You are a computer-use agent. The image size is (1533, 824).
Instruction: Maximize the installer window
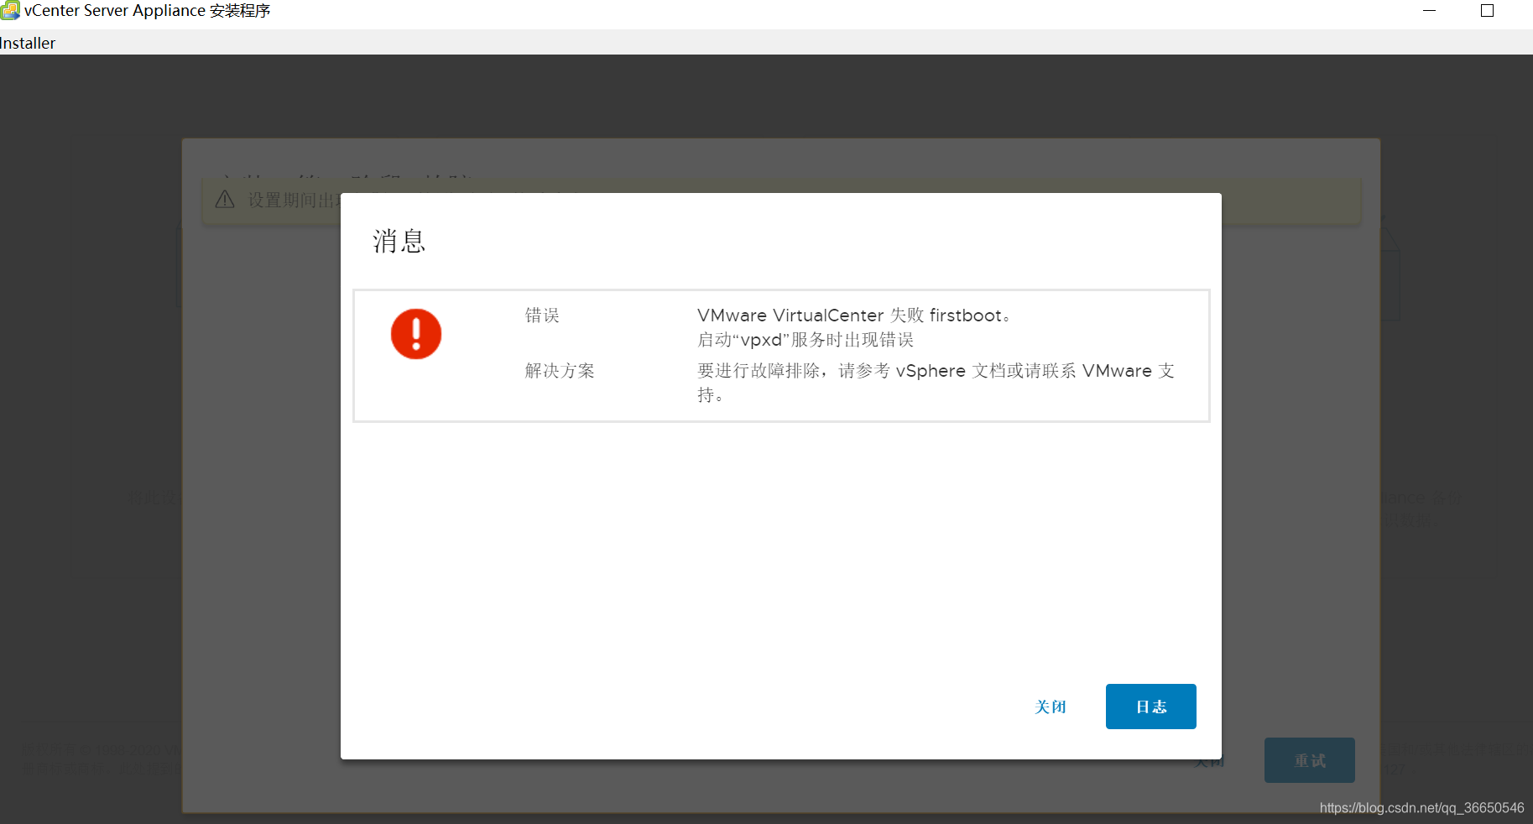[x=1487, y=11]
